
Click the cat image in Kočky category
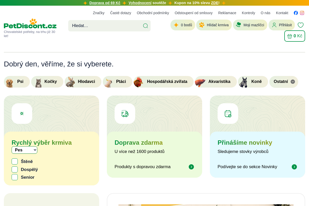point(38,83)
